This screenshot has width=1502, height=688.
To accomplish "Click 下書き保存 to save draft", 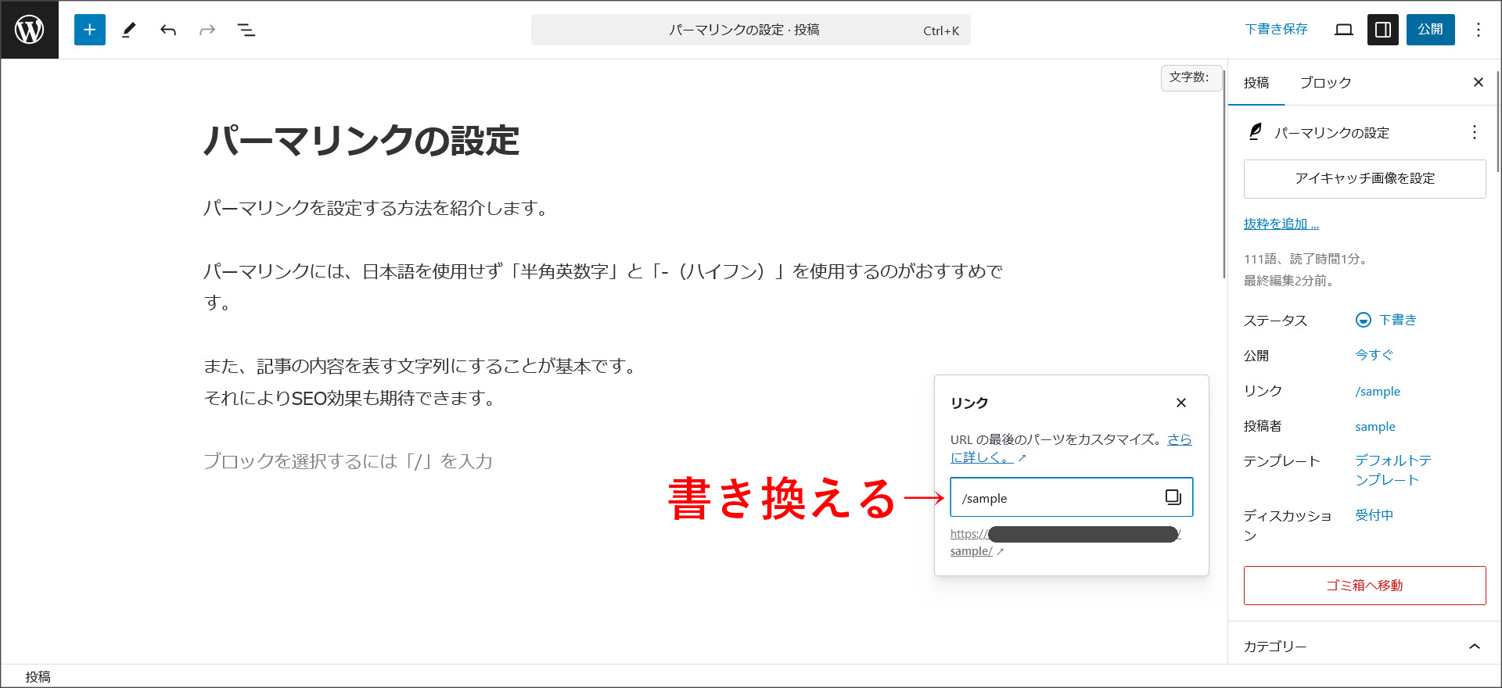I will [1276, 30].
